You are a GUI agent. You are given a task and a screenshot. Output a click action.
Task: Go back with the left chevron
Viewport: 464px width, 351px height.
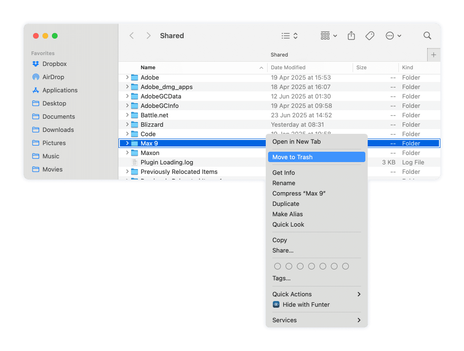tap(132, 36)
